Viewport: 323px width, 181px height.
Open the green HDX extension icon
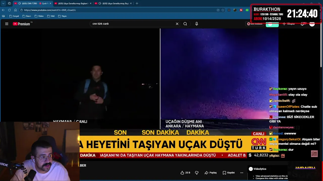[x=247, y=10]
